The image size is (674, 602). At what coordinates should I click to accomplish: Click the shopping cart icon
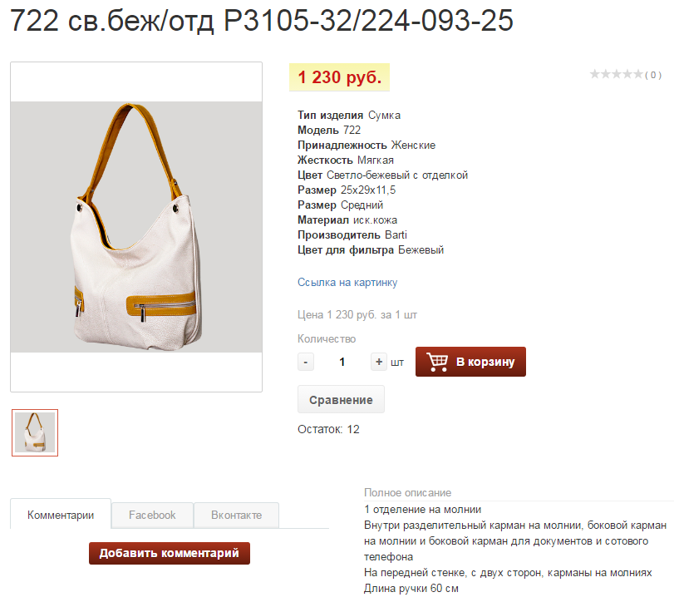pos(437,362)
